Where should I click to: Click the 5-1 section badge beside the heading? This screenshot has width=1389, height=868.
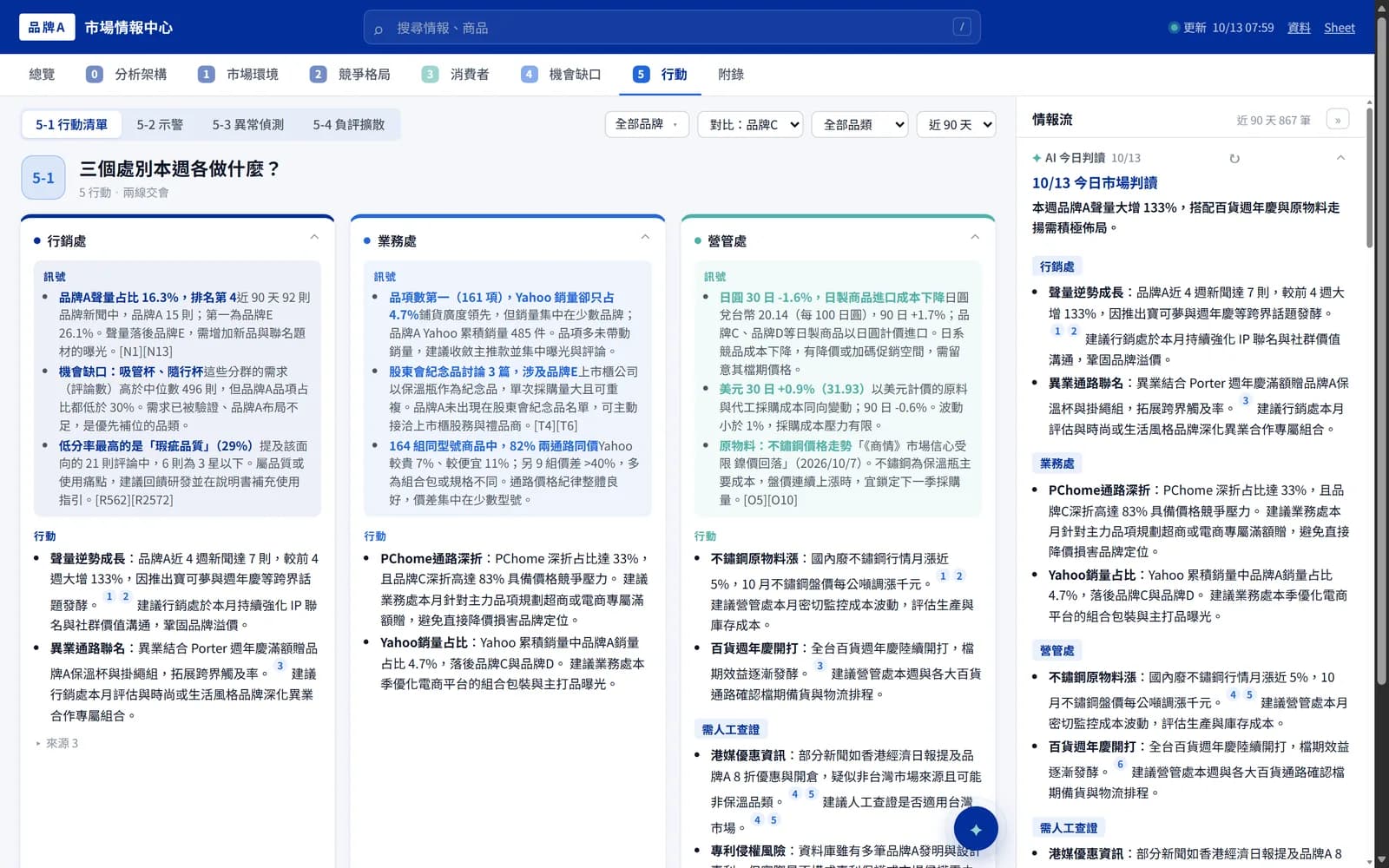43,178
